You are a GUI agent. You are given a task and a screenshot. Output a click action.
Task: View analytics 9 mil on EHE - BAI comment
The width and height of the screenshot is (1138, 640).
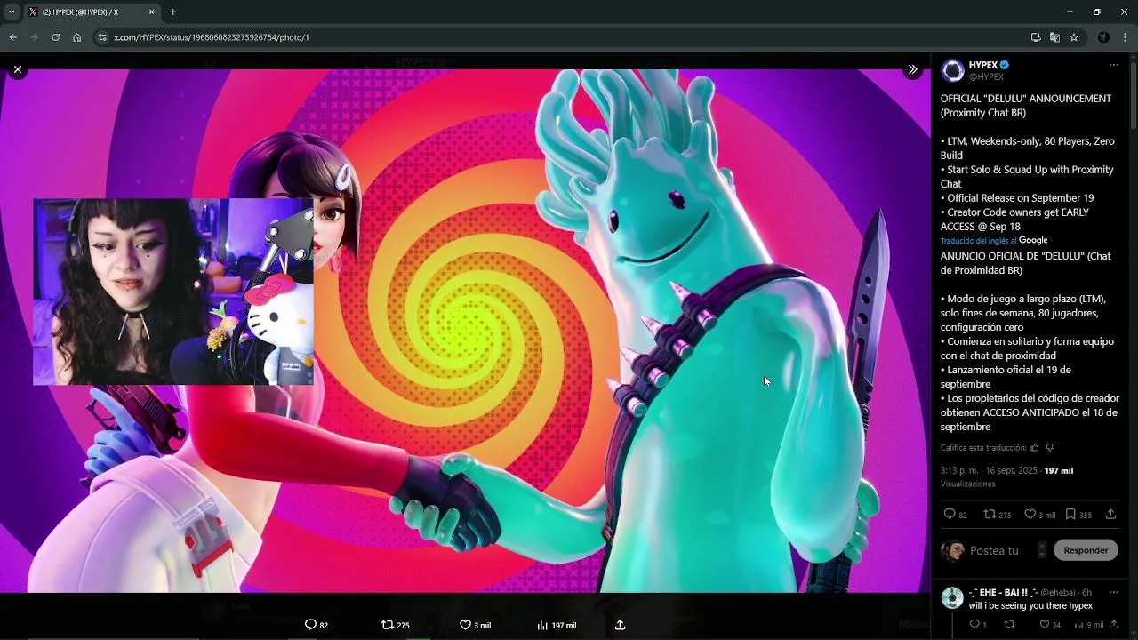click(1089, 624)
